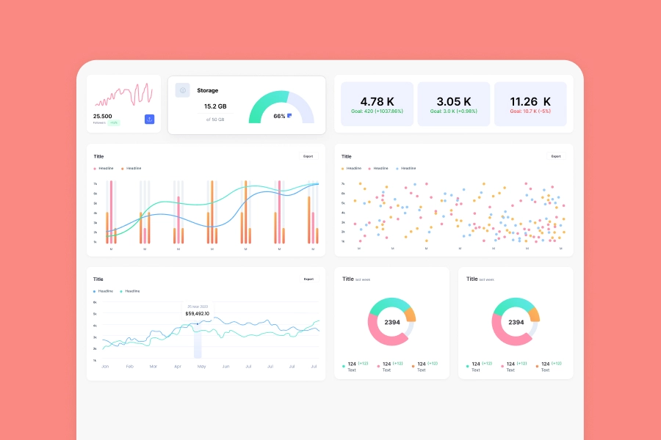Open the 4.78 K stat card
This screenshot has width=661, height=440.
coord(377,104)
